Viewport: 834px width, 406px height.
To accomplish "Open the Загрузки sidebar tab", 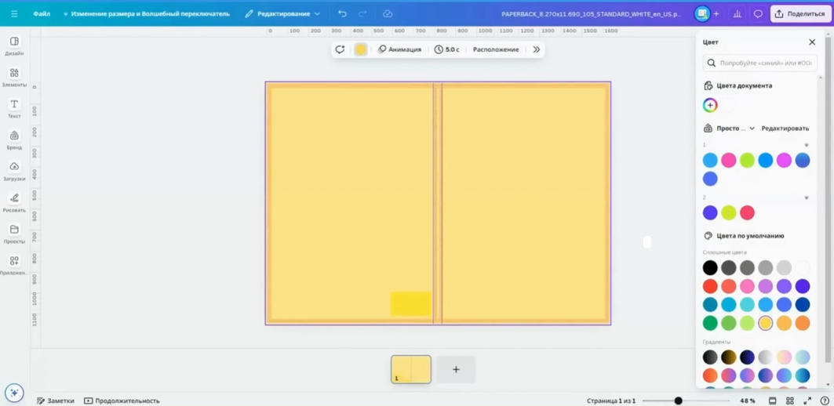I will 14,171.
